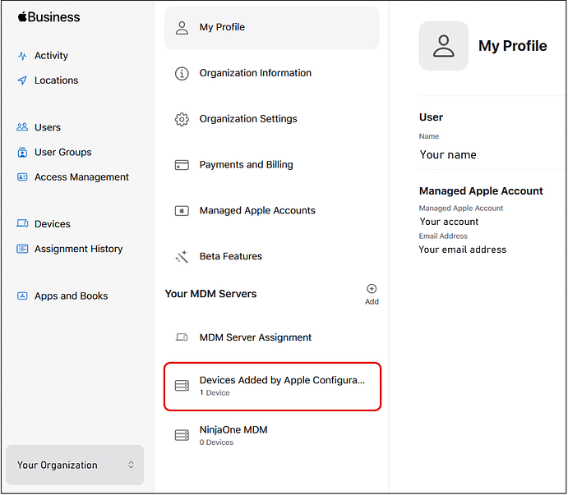Image resolution: width=568 pixels, height=495 pixels.
Task: Click the Organization Settings gear icon
Action: click(182, 119)
